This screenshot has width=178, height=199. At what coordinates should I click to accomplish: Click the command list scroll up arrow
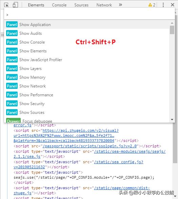(x=172, y=23)
